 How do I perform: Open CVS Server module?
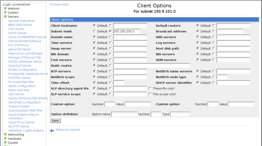[x=16, y=29]
